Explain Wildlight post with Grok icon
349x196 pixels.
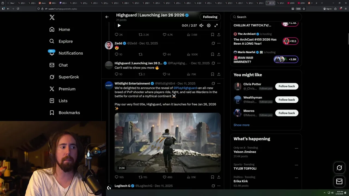[x=213, y=83]
